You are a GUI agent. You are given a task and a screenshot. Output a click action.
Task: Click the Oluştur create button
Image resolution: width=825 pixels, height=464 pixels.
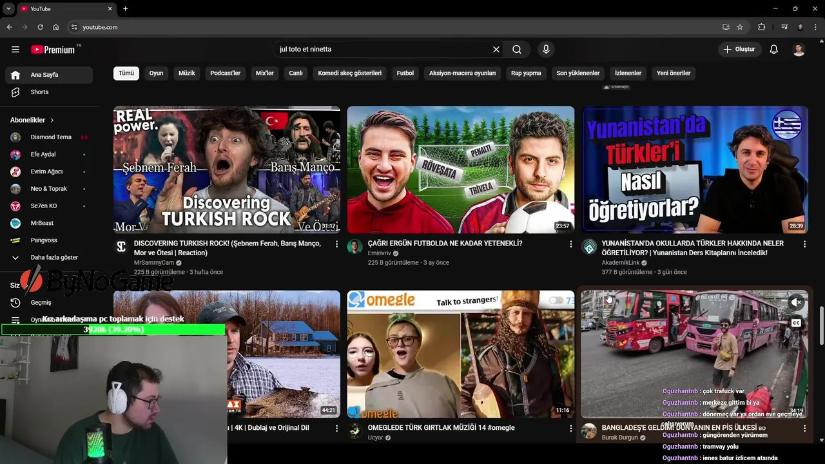click(739, 50)
